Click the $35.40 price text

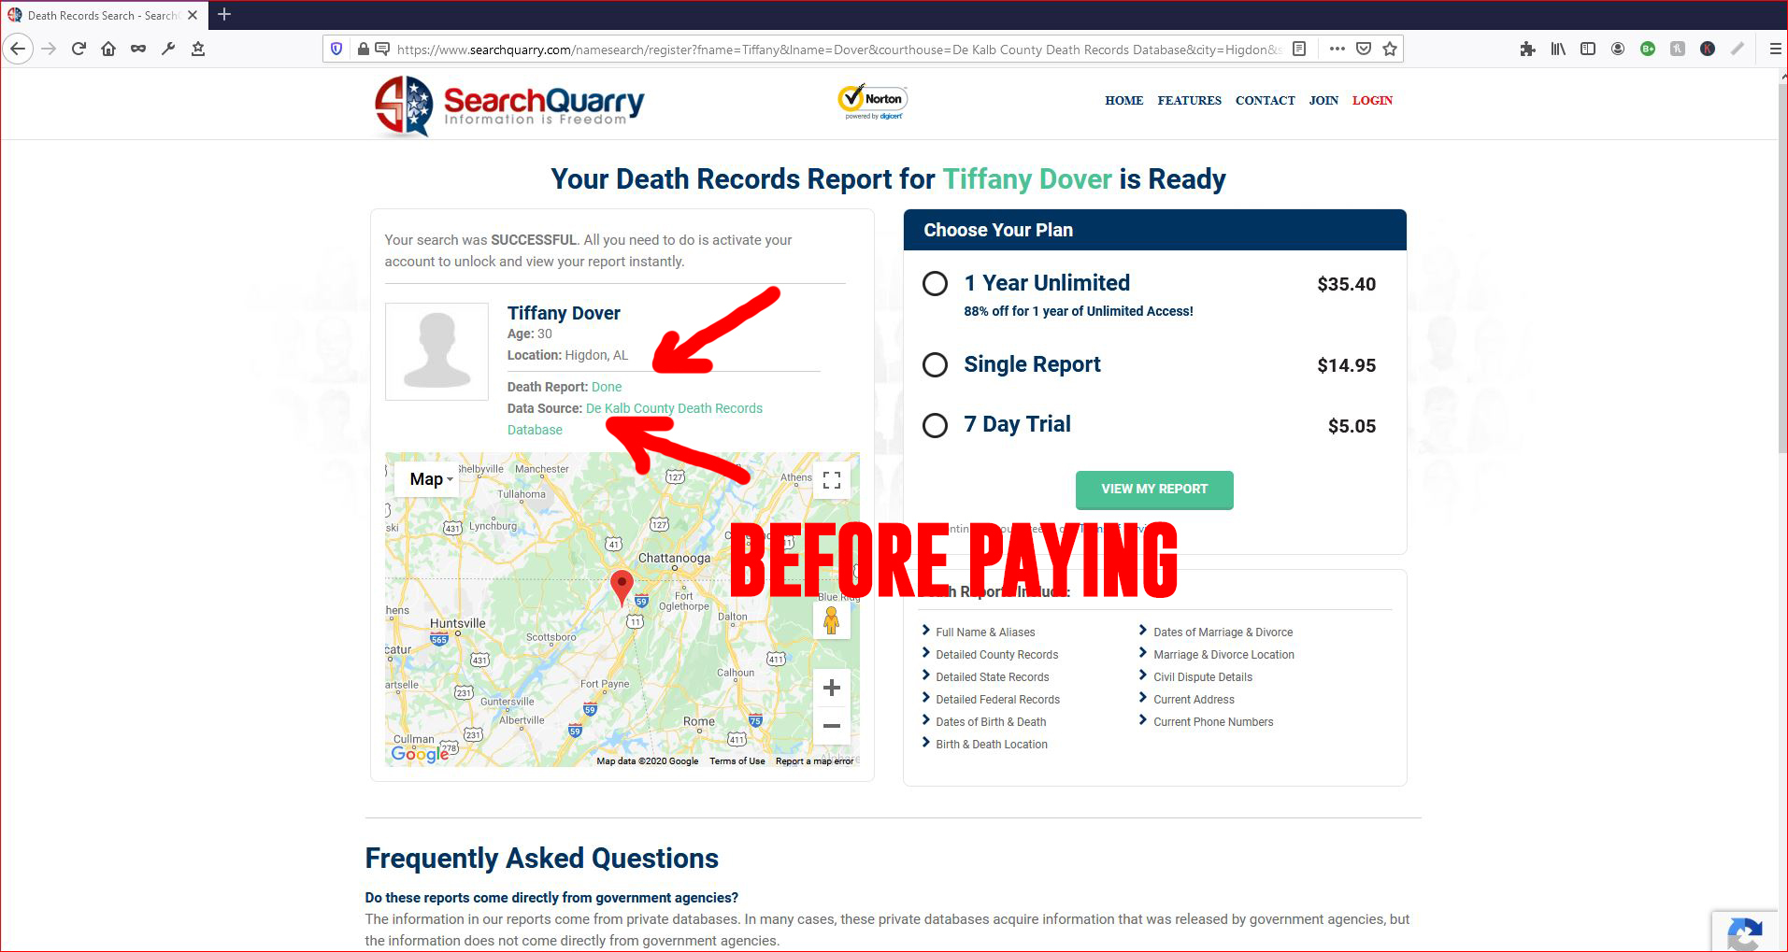click(1346, 284)
